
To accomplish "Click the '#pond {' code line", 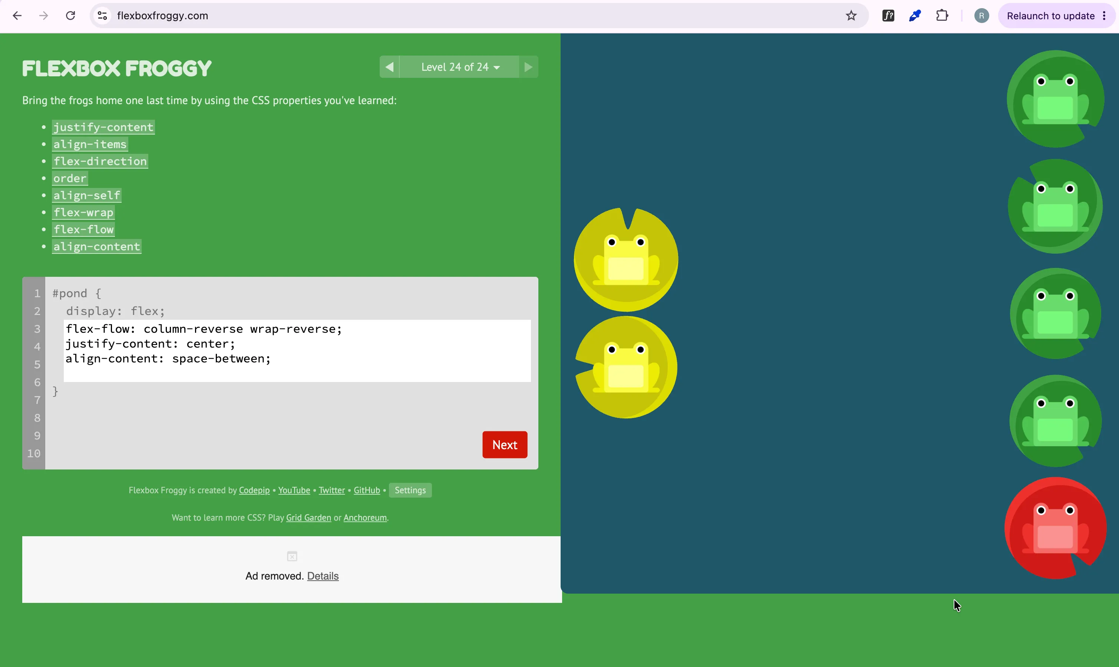I will tap(77, 293).
